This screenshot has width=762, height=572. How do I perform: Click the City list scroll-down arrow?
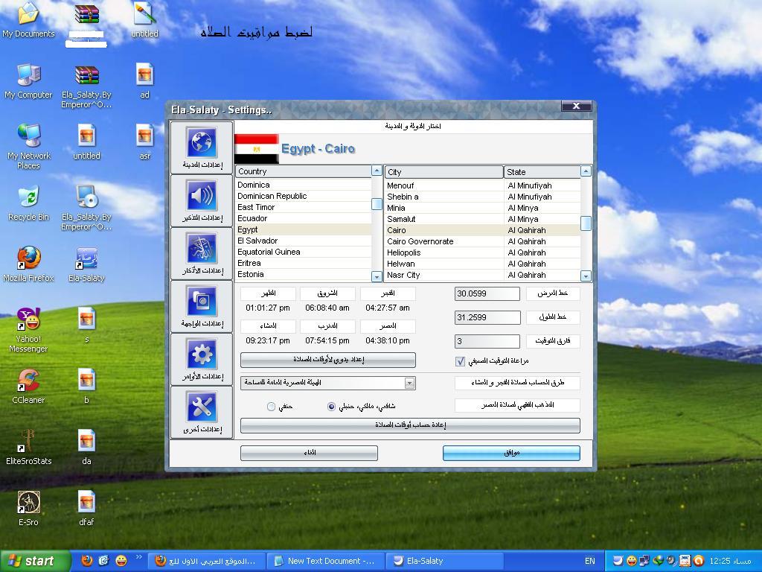click(x=586, y=277)
